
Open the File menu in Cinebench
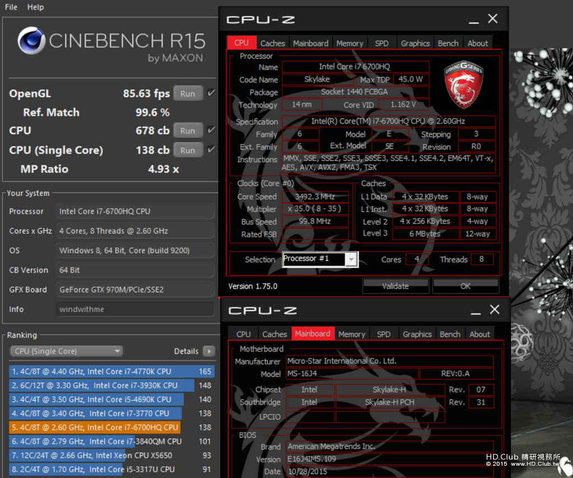[11, 7]
